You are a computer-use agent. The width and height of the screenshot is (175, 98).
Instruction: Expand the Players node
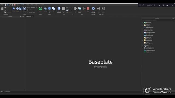click(x=143, y=24)
